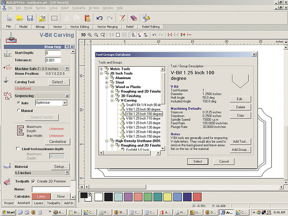Image resolution: width=288 pixels, height=216 pixels.
Task: Click the clock in system tray
Action: (x=279, y=213)
